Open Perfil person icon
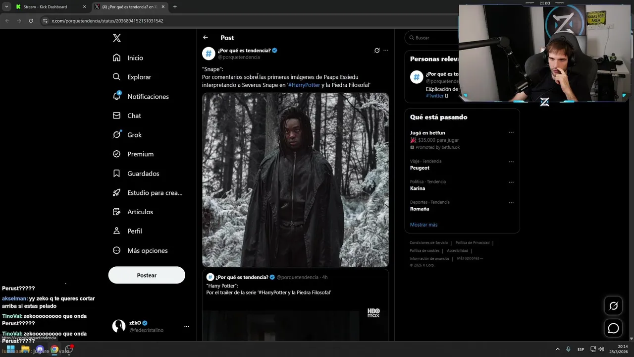The width and height of the screenshot is (634, 357). click(116, 231)
